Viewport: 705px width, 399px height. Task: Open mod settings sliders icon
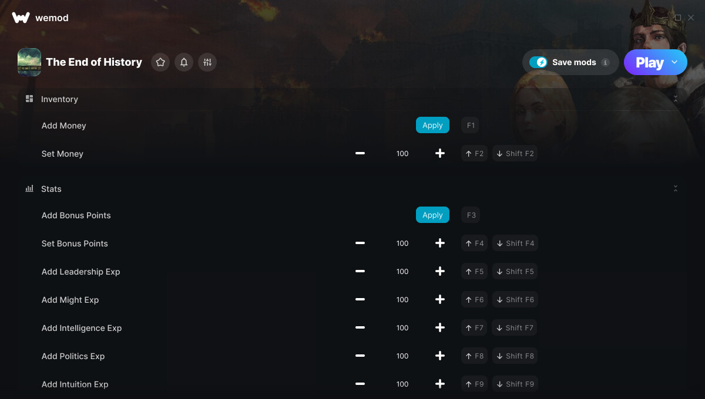207,62
